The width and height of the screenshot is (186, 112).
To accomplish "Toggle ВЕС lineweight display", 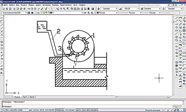I will pos(89,110).
